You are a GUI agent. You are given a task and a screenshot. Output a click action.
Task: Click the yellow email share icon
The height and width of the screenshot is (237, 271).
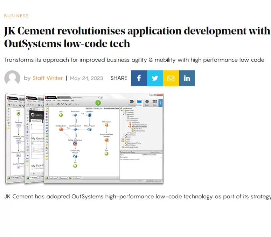point(171,78)
